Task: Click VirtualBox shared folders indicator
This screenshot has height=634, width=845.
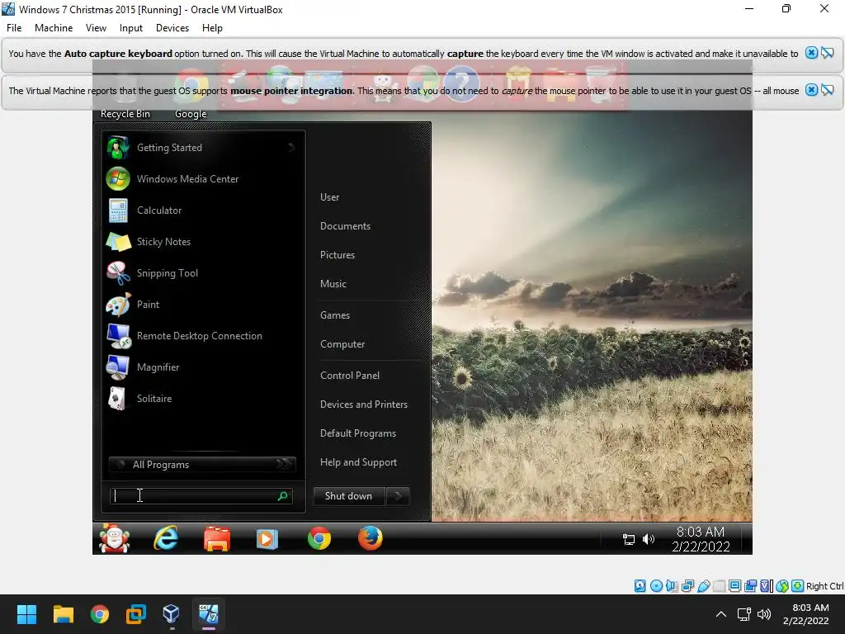Action: [x=719, y=586]
